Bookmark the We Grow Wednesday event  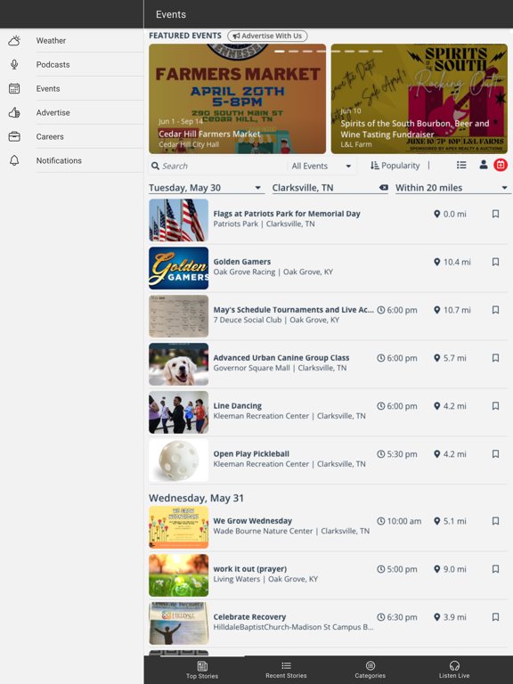tap(495, 521)
